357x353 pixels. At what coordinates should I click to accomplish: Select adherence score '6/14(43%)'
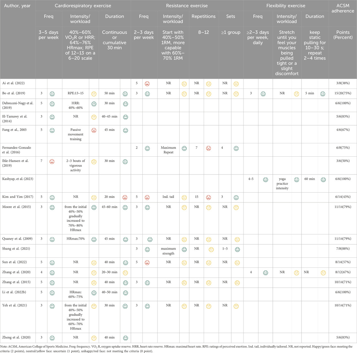[343, 197]
